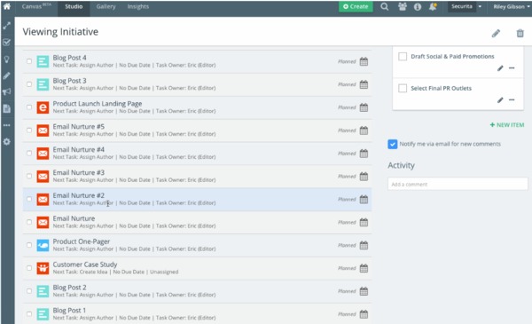Screen dimensions: 532x324
Task: Open the megaphone sidebar icon
Action: tap(7, 91)
